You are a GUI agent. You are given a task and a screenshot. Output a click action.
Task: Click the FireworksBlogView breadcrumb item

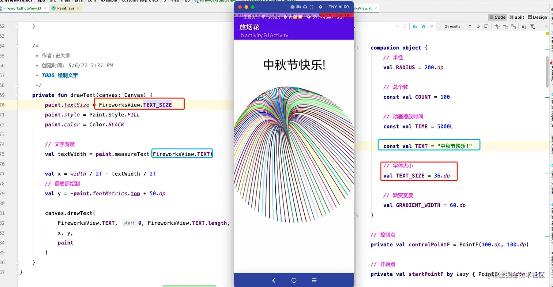[215, 1]
